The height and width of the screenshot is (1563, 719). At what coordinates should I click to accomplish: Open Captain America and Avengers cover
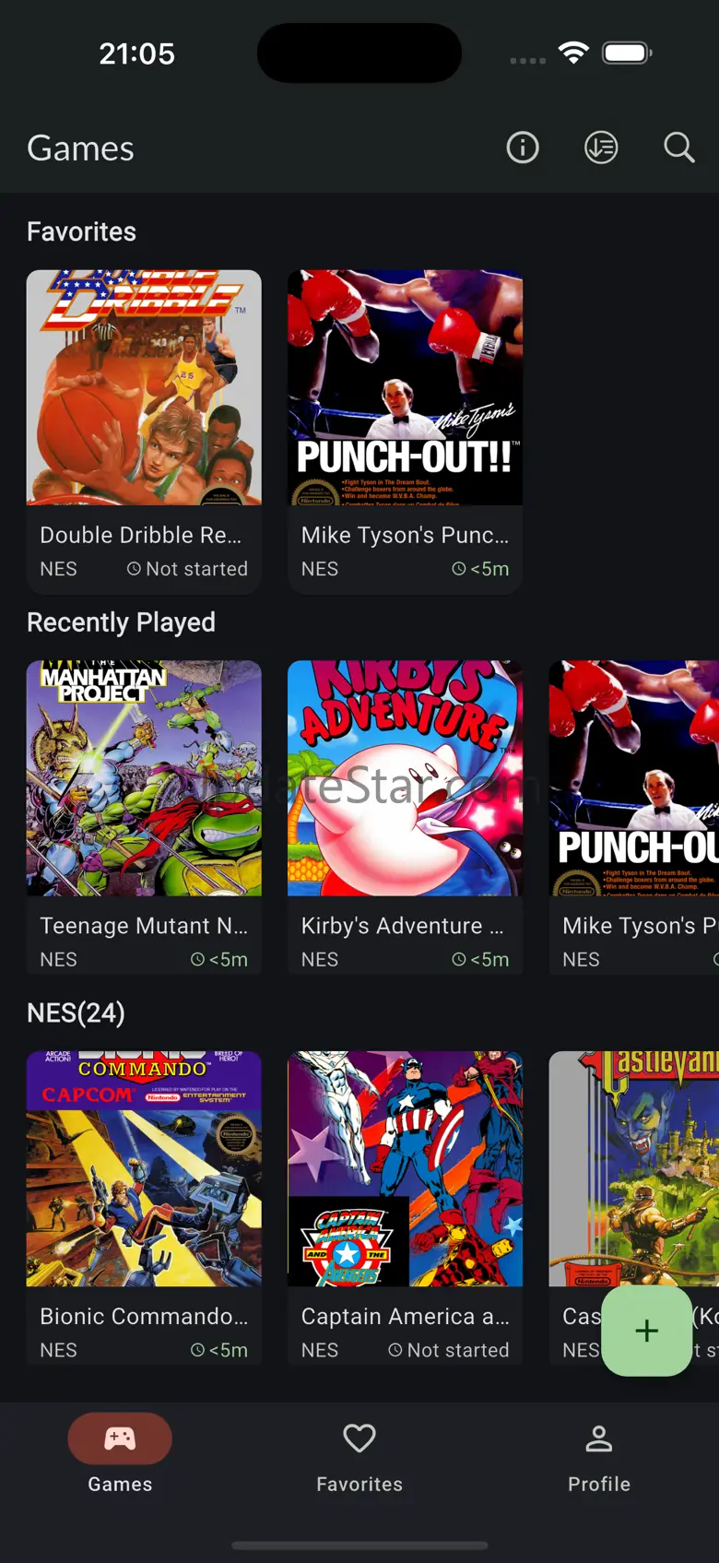tap(406, 1168)
